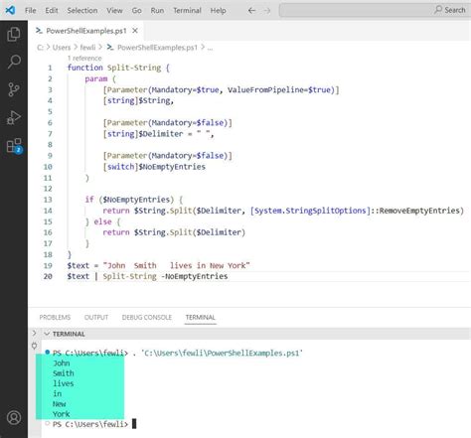Viewport: 471px width, 438px height.
Task: Click 'RemoveEmptyEntries' on line 14
Action: pyautogui.click(x=419, y=211)
